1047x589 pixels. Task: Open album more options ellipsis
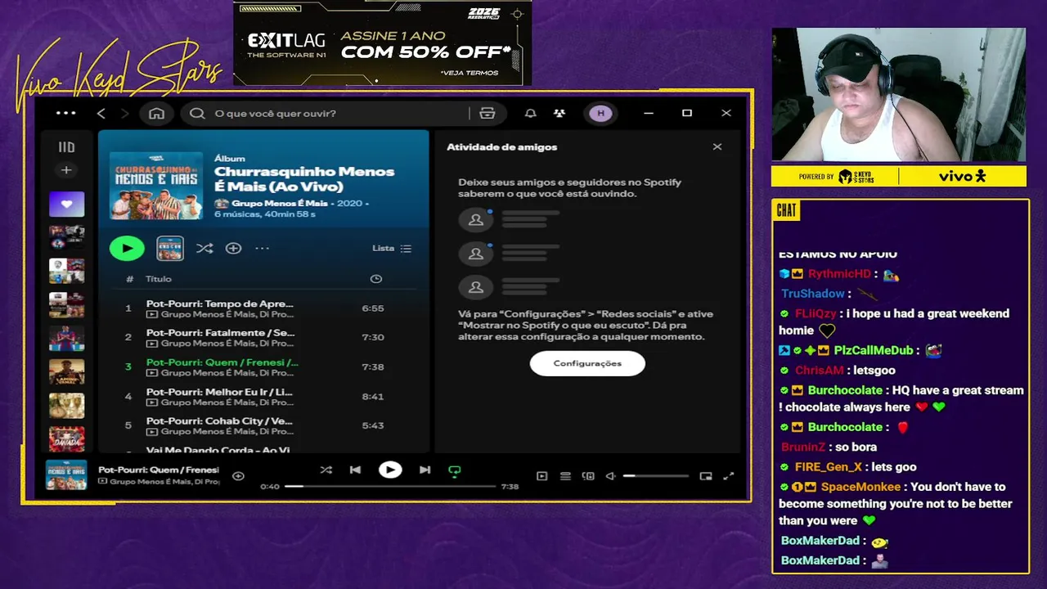pyautogui.click(x=262, y=248)
